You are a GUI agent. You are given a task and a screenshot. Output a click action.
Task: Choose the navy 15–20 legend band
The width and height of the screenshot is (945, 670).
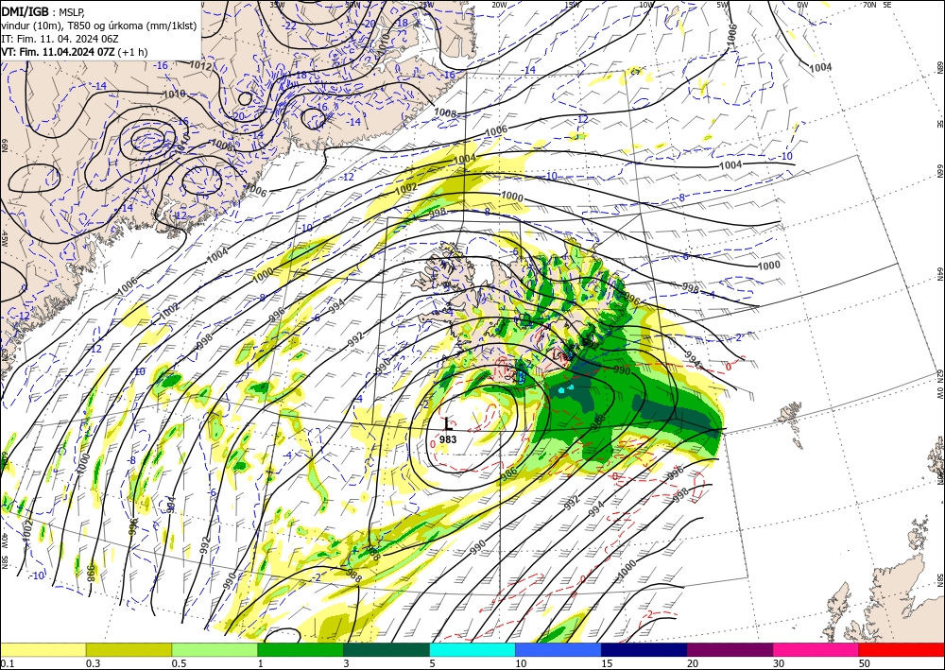644,649
